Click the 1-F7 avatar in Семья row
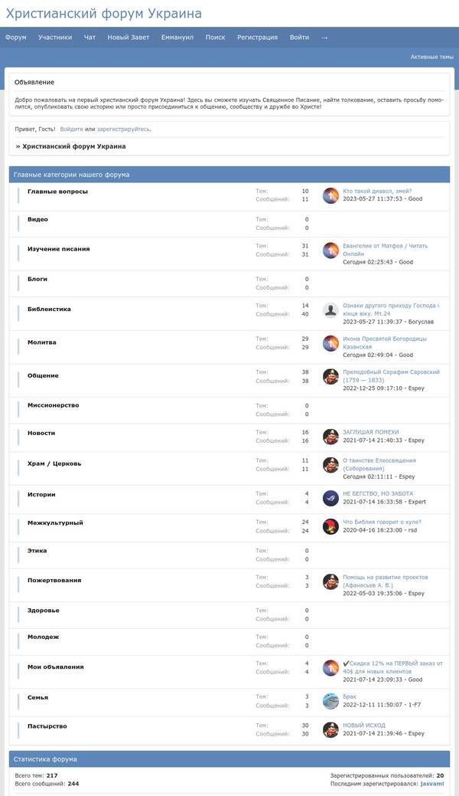Screen dimensions: 459x796 (330, 701)
